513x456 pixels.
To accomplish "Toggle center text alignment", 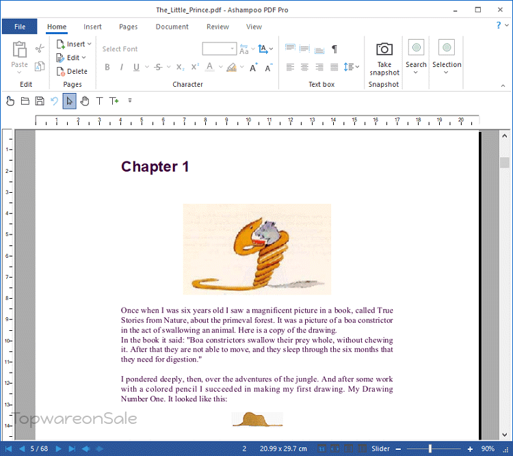I will click(304, 67).
